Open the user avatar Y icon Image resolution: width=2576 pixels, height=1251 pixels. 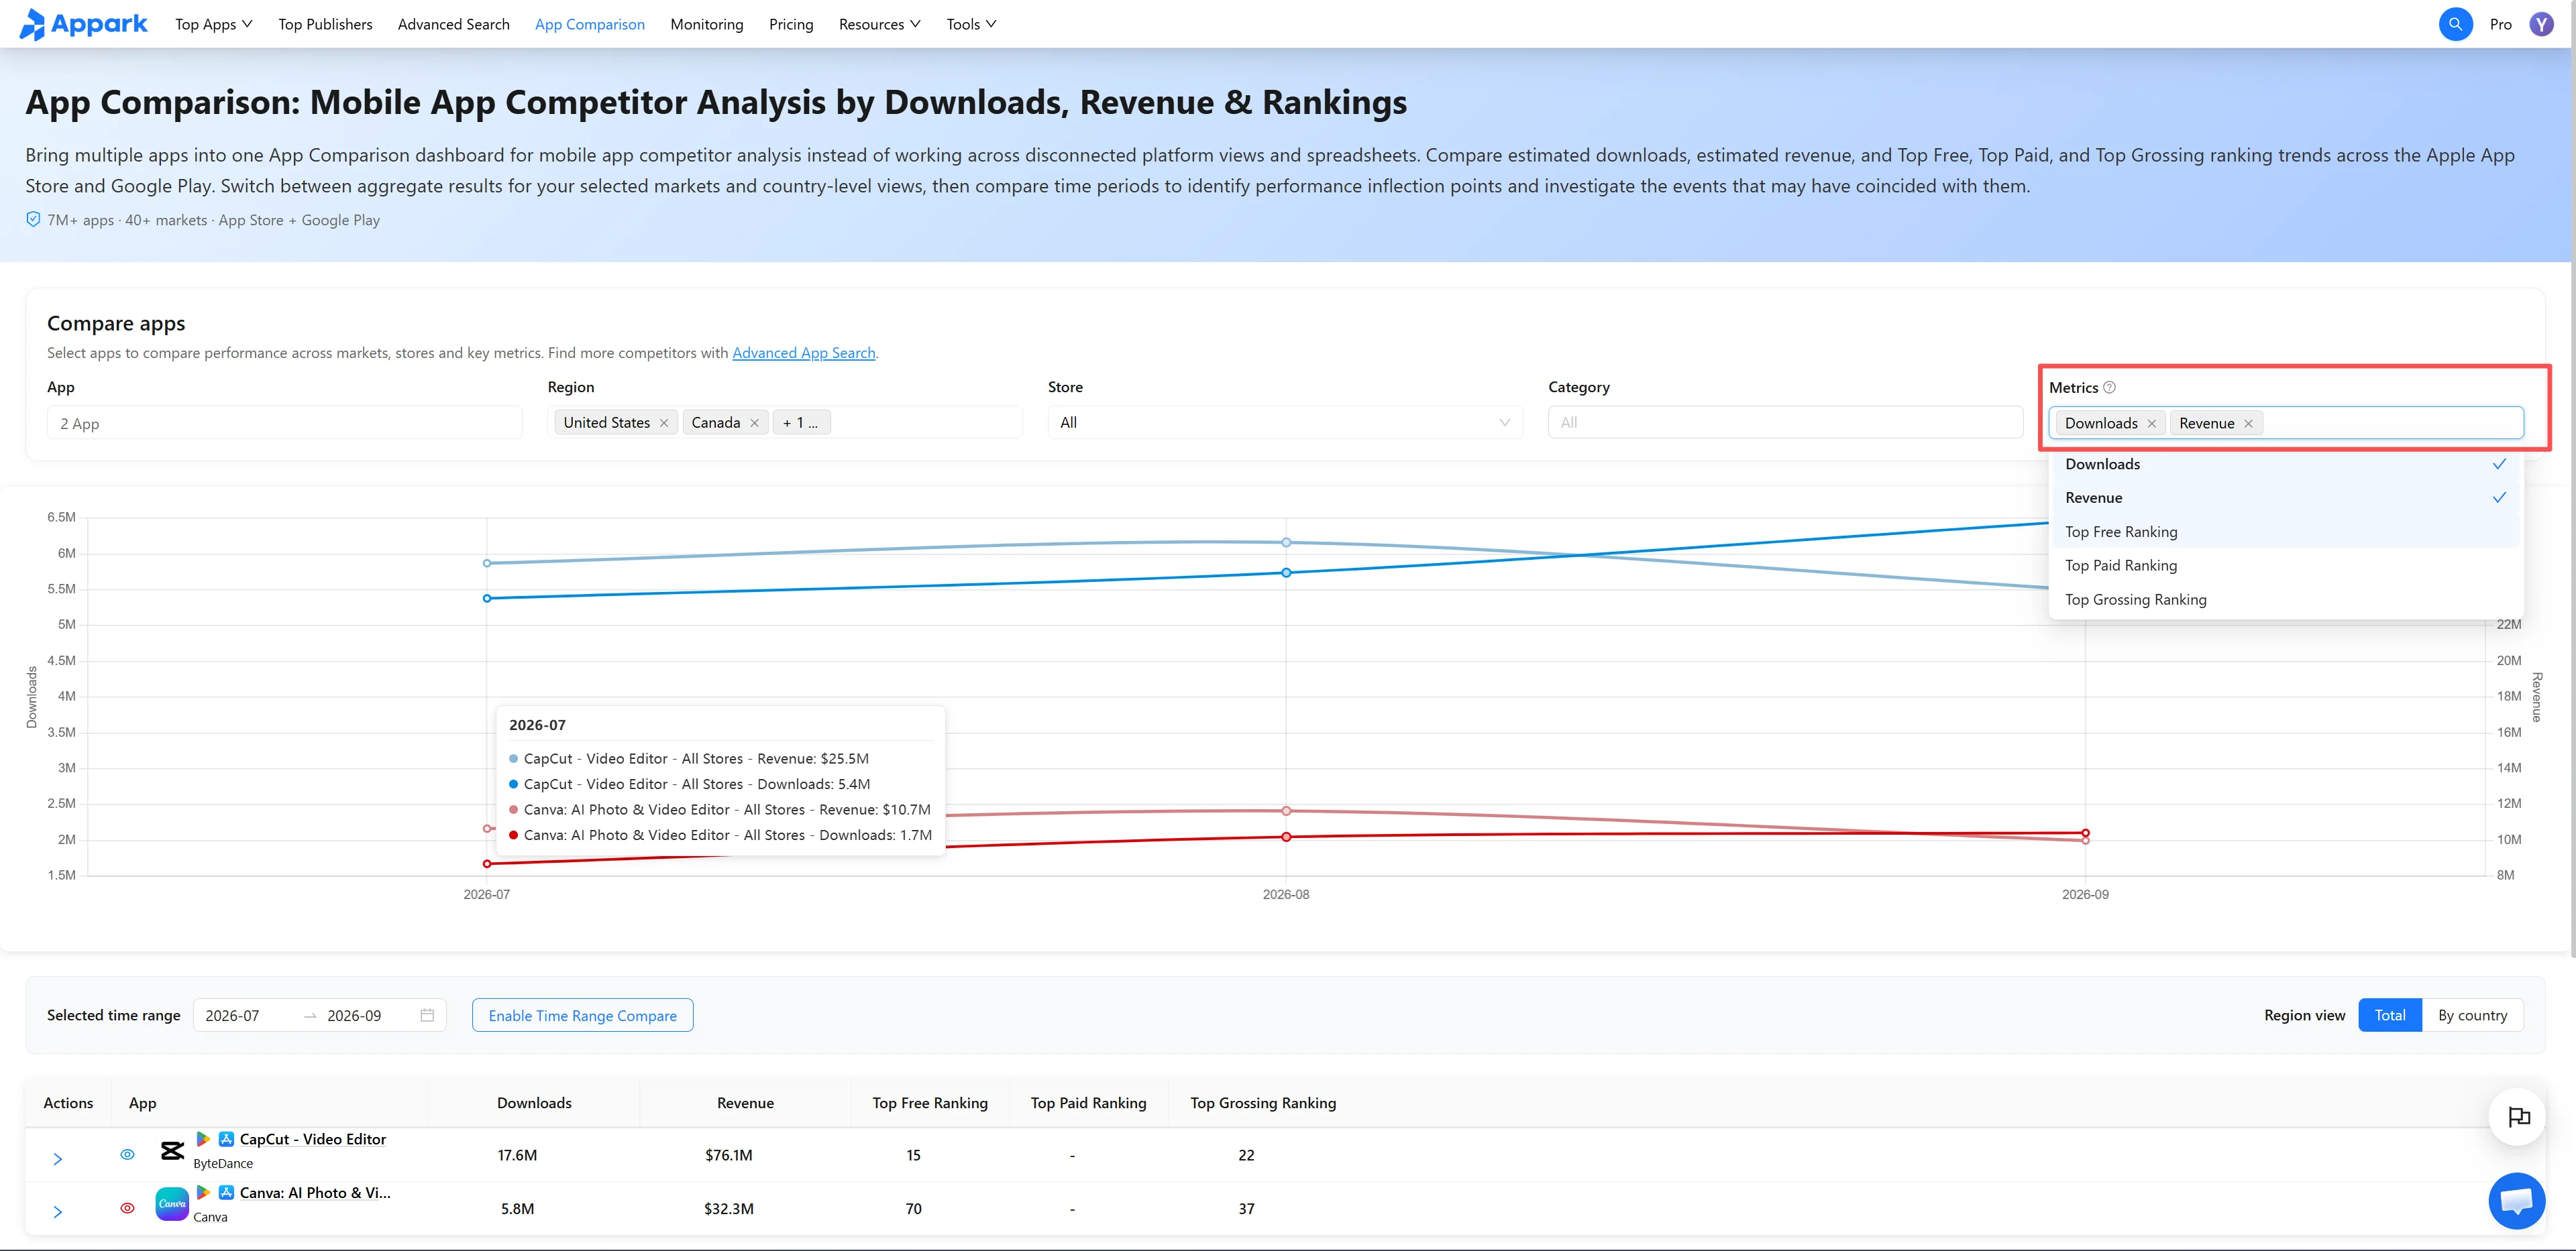pos(2541,24)
